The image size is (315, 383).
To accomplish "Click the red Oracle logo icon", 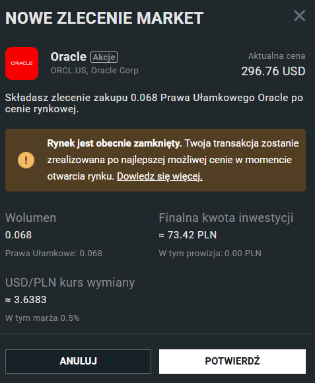I will 22,63.
